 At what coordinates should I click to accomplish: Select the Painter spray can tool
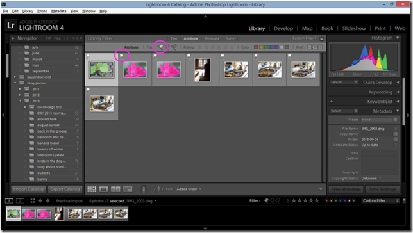coord(144,189)
